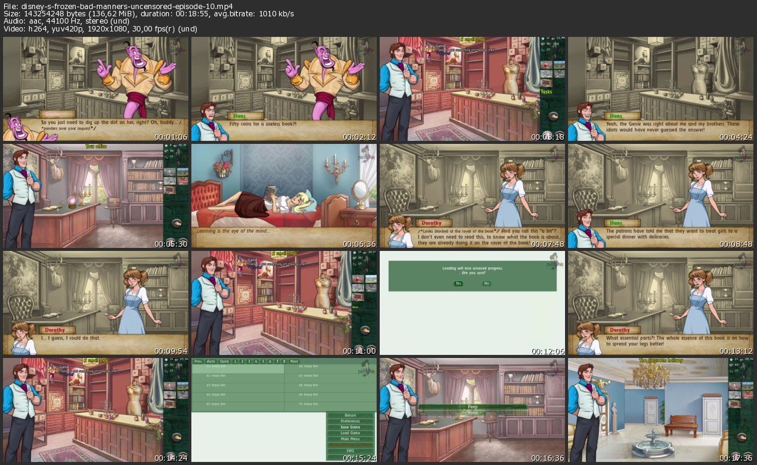Image resolution: width=757 pixels, height=465 pixels.
Task: Open the thumbnail with timestamp 00:06:36
Action: (283, 195)
